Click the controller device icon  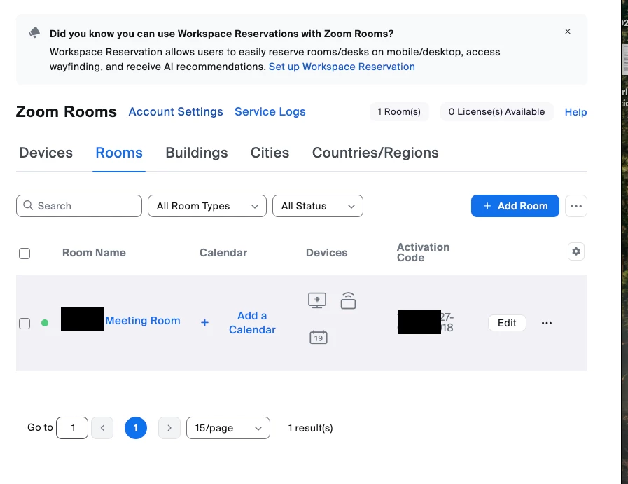[x=348, y=300]
